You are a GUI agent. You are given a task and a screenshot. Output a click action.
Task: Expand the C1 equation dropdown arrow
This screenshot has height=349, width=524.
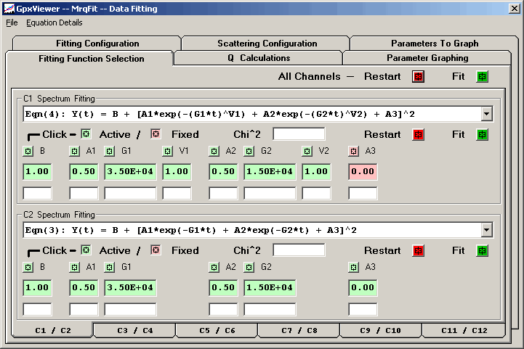pyautogui.click(x=487, y=114)
